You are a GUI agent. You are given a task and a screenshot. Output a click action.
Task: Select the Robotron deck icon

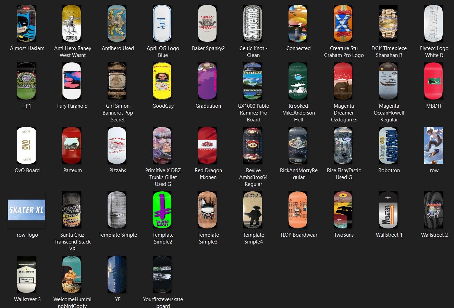[x=389, y=145]
